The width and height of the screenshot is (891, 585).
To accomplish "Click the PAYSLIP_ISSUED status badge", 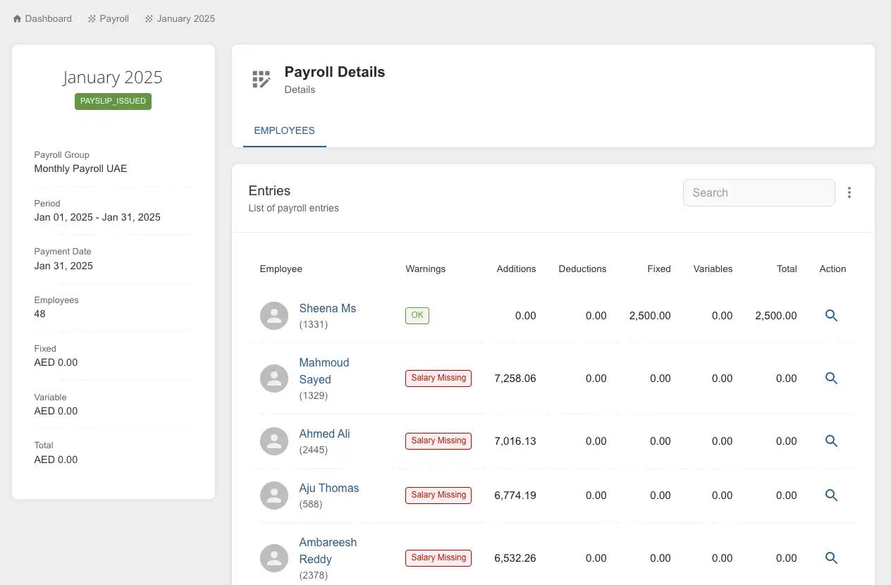I will click(x=112, y=101).
